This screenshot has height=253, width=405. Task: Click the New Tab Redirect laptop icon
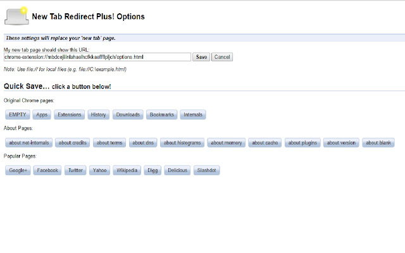15,16
